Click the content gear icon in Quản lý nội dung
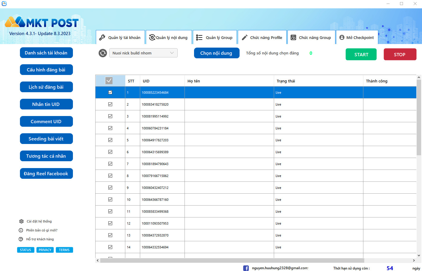Image resolution: width=422 pixels, height=271 pixels. [152, 37]
